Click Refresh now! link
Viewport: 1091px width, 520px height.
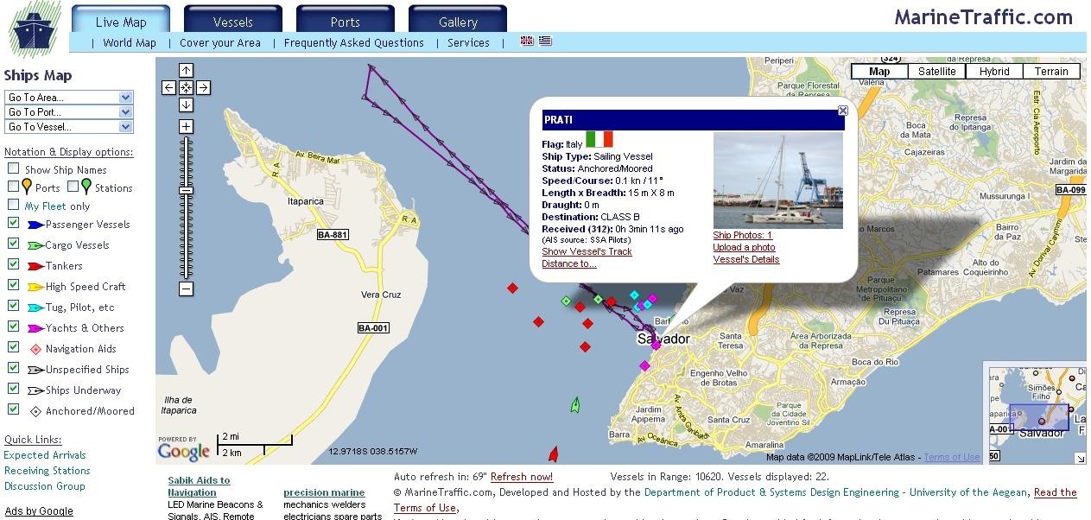click(522, 477)
